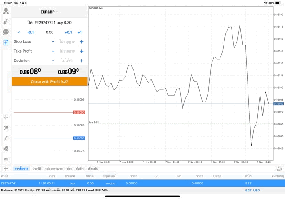Open the EURGBP symbol dropdown
285x199 pixels.
tap(49, 12)
